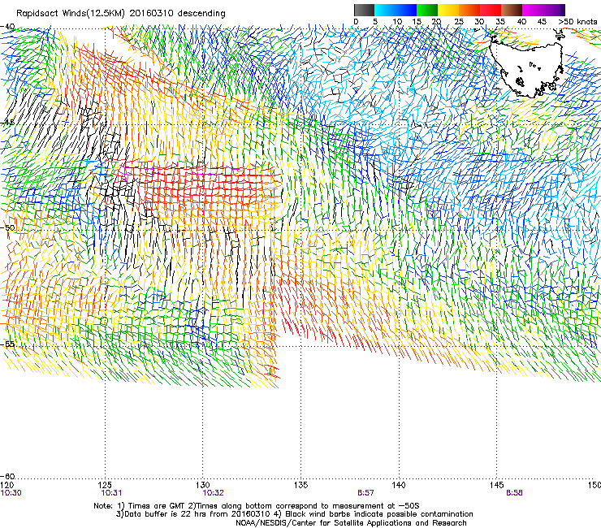Click the '145' longitude axis label
The height and width of the screenshot is (528, 601).
point(497,485)
